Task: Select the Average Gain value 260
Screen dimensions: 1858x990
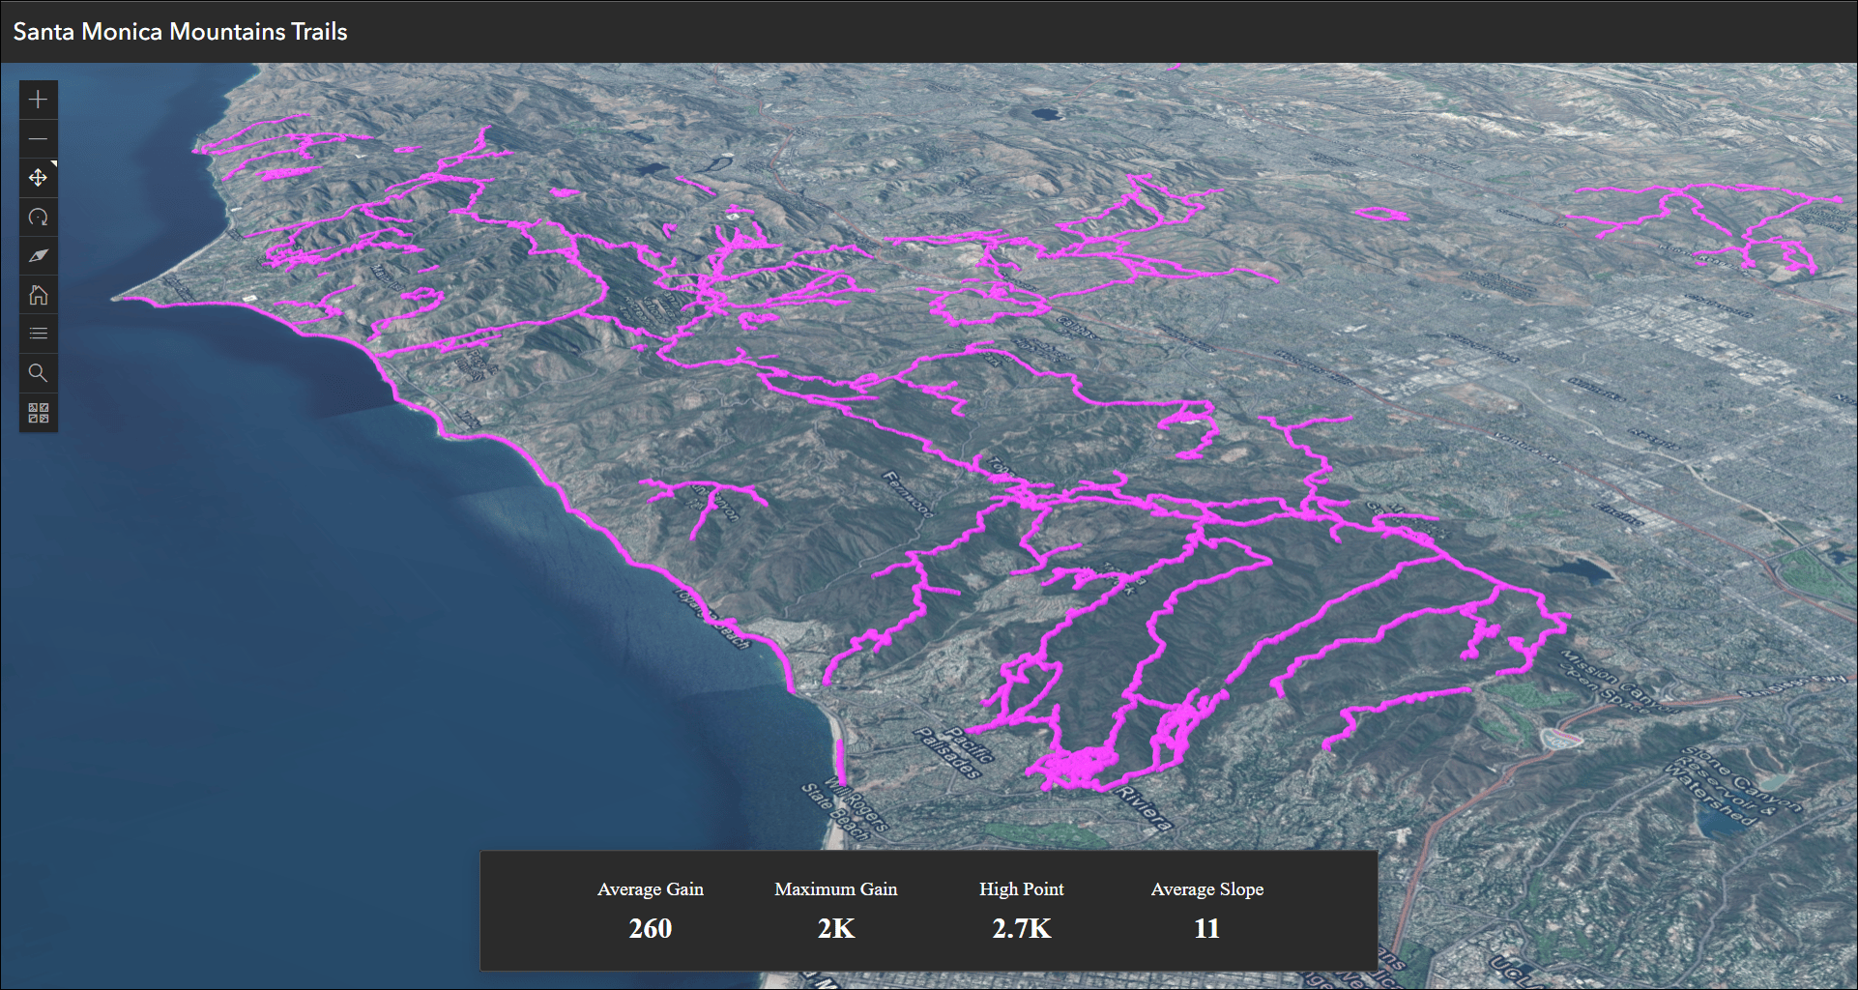Action: pos(651,929)
